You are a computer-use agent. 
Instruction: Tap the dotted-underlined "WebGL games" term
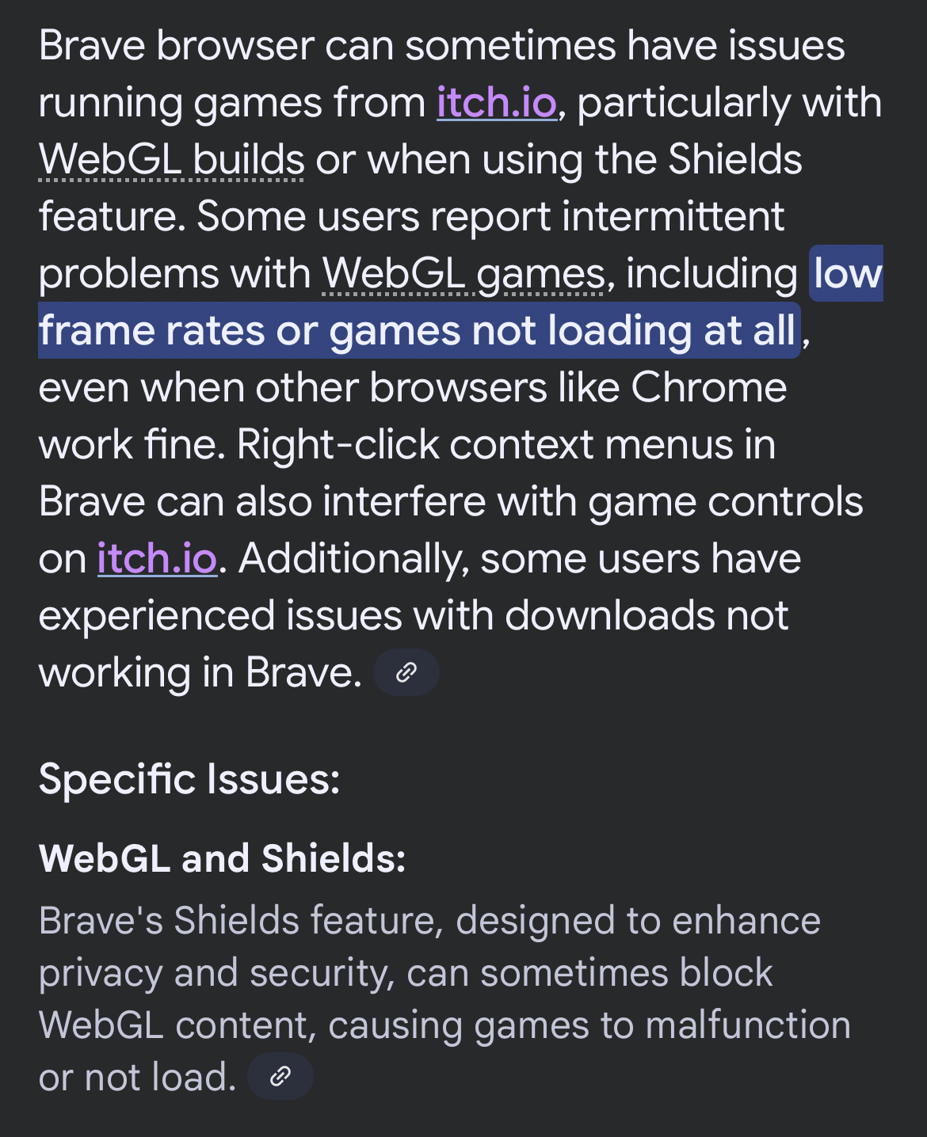(463, 274)
